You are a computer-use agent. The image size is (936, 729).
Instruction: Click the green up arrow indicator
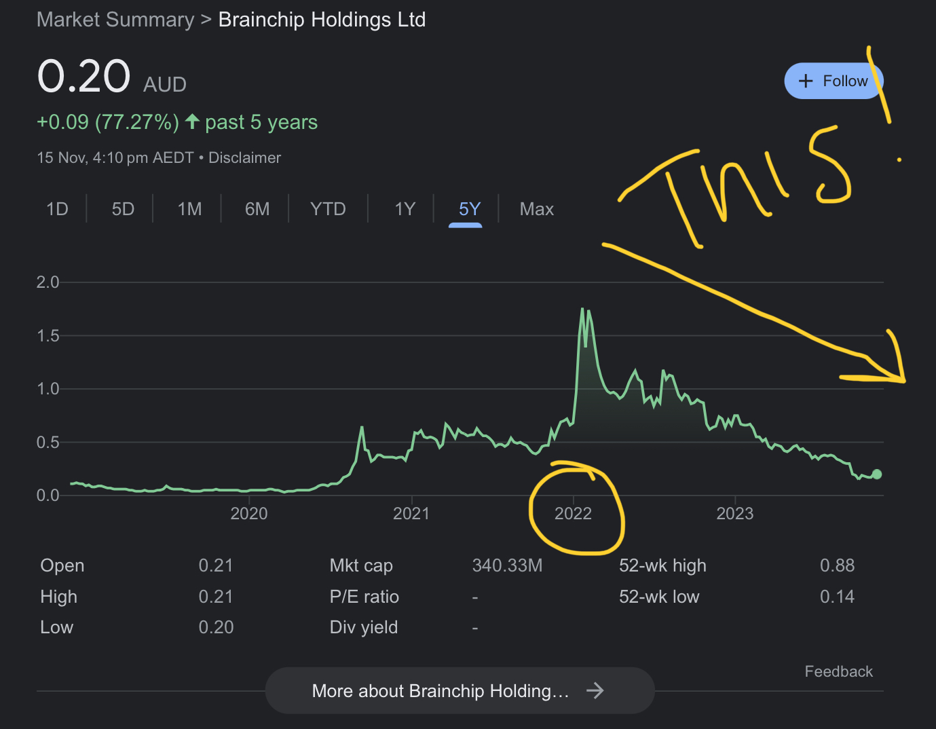click(192, 121)
